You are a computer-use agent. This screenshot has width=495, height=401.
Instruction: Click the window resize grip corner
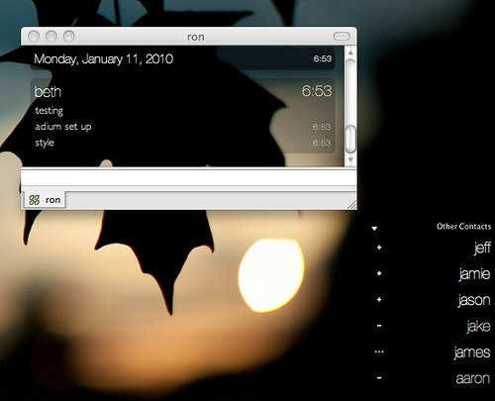[352, 205]
